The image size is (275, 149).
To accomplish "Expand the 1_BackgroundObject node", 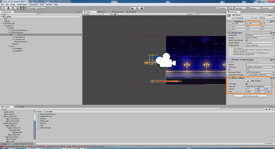I will coord(9,30).
